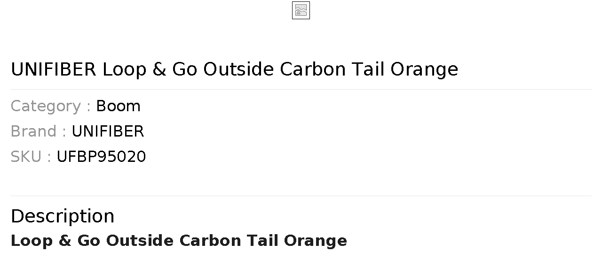
Task: Click the "Category :" label
Action: [50, 106]
